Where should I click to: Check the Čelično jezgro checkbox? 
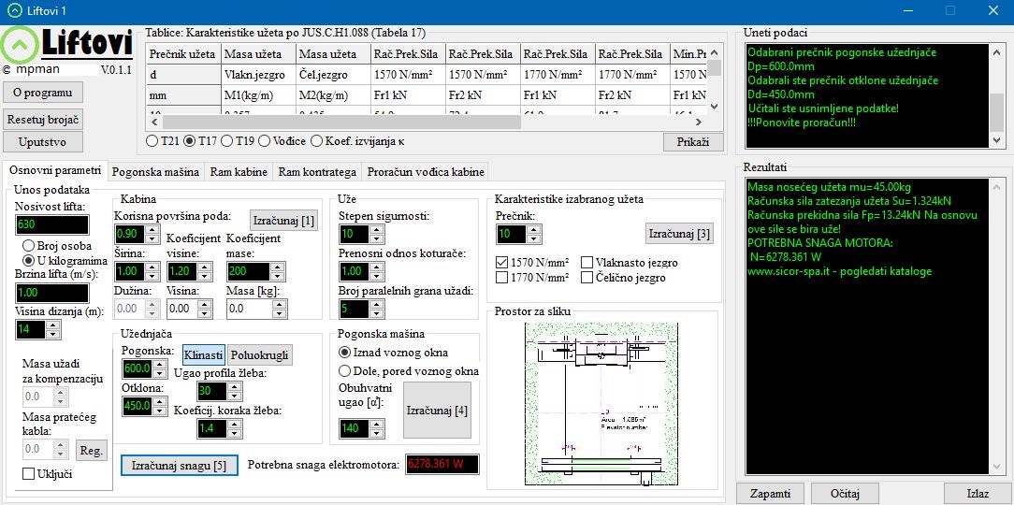pos(587,278)
